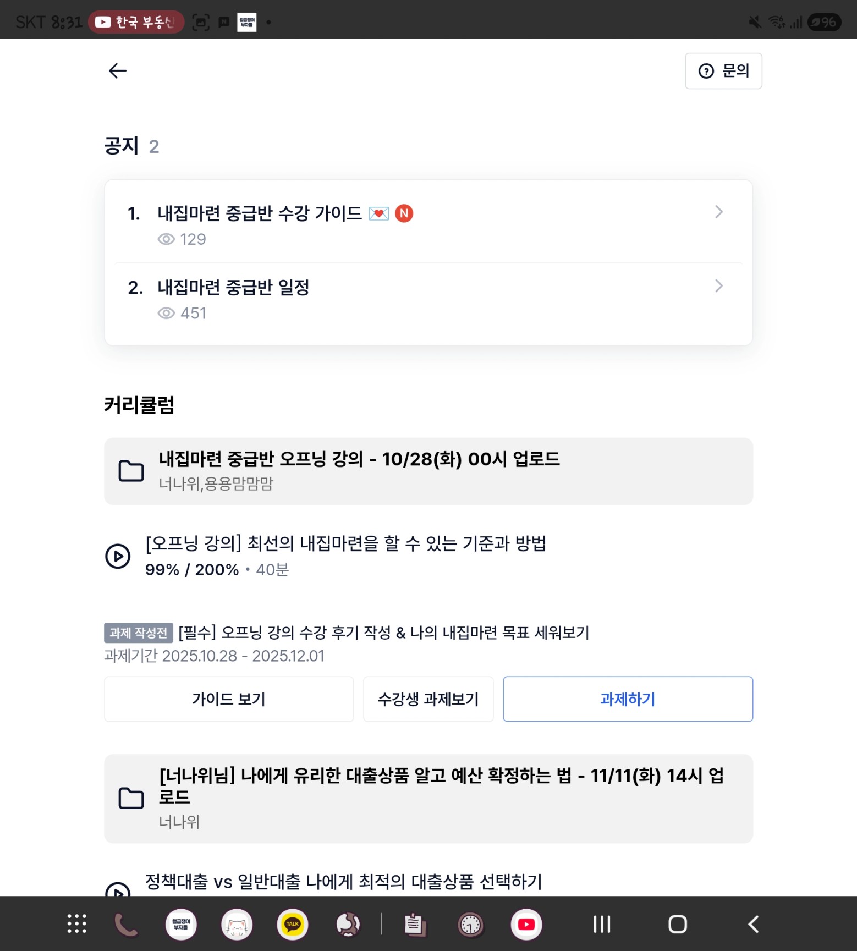Expand the 내집마련 중급반 일정 notice chevron
The height and width of the screenshot is (951, 857).
pyautogui.click(x=718, y=286)
